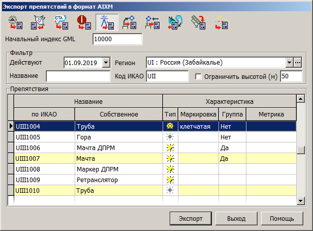Enable the Ограничить высотой checkbox

(199, 77)
